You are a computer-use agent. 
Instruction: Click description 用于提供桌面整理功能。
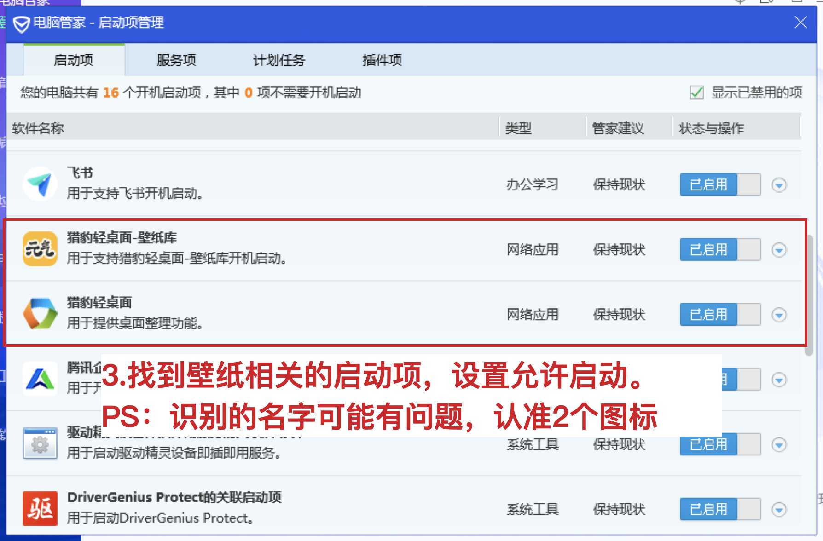(x=135, y=323)
